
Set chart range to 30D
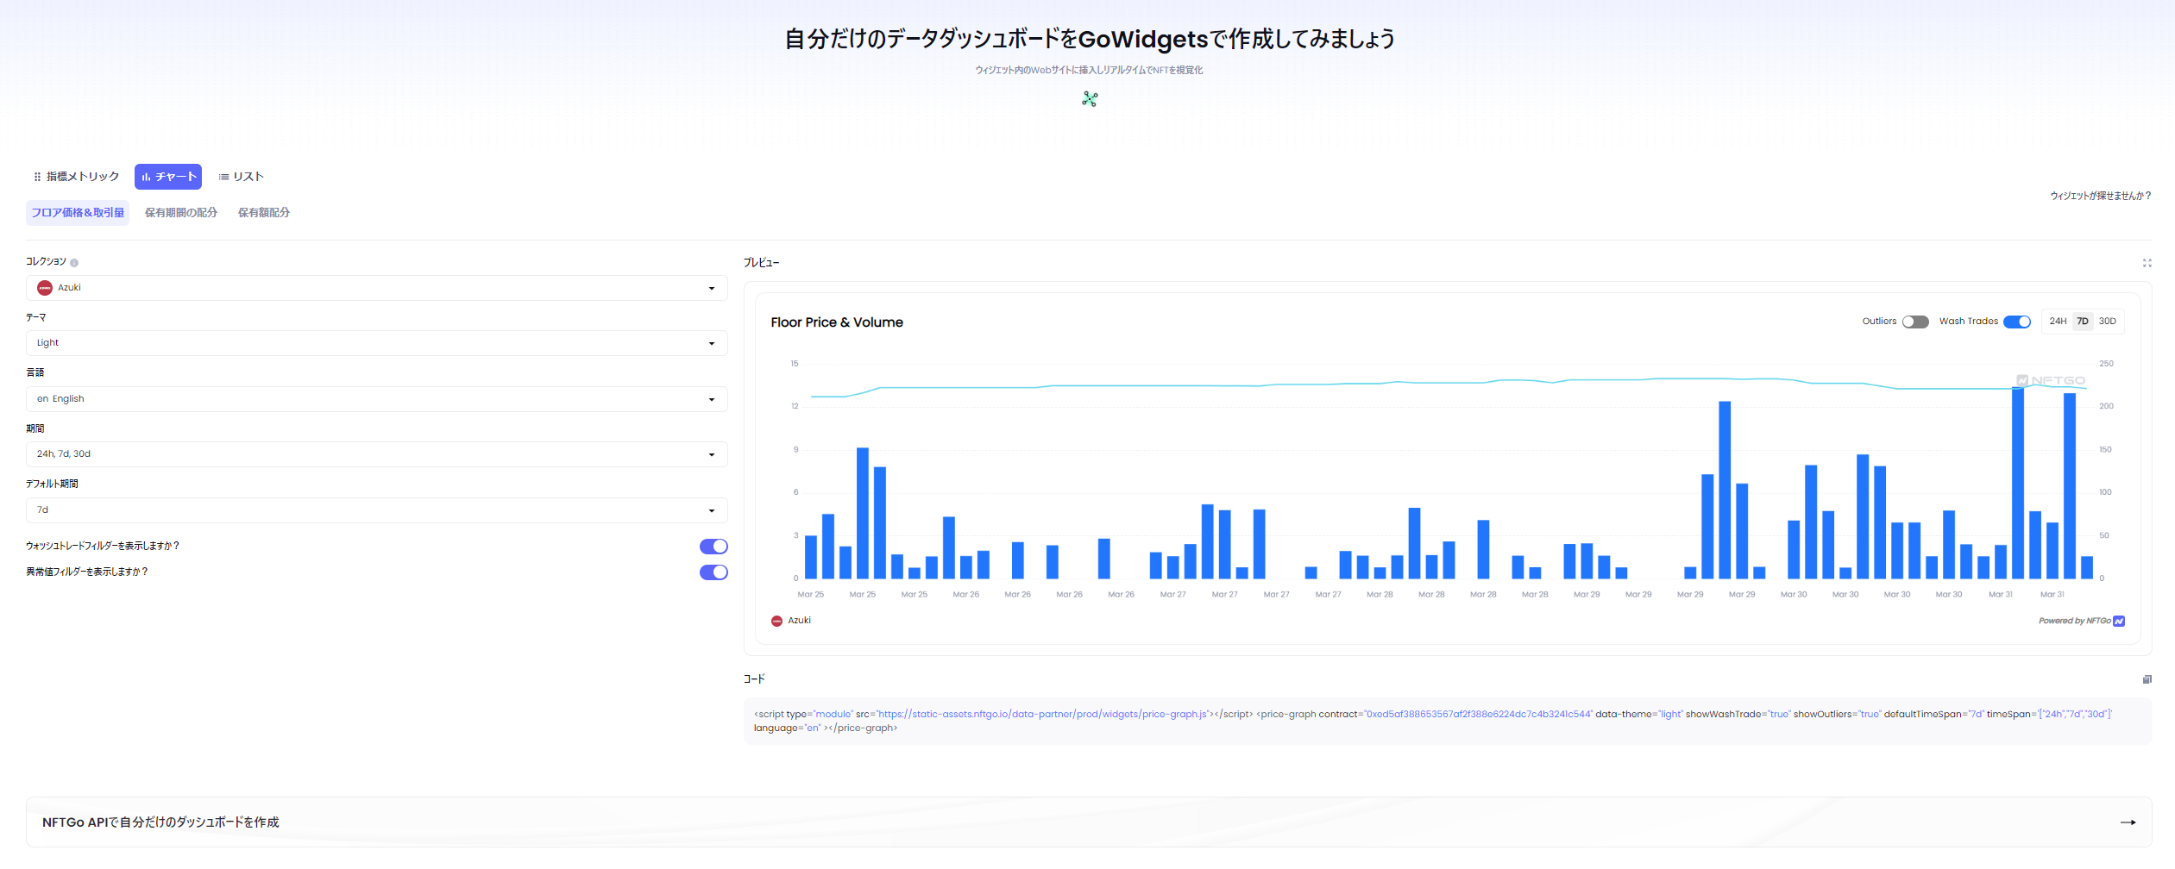[2108, 322]
